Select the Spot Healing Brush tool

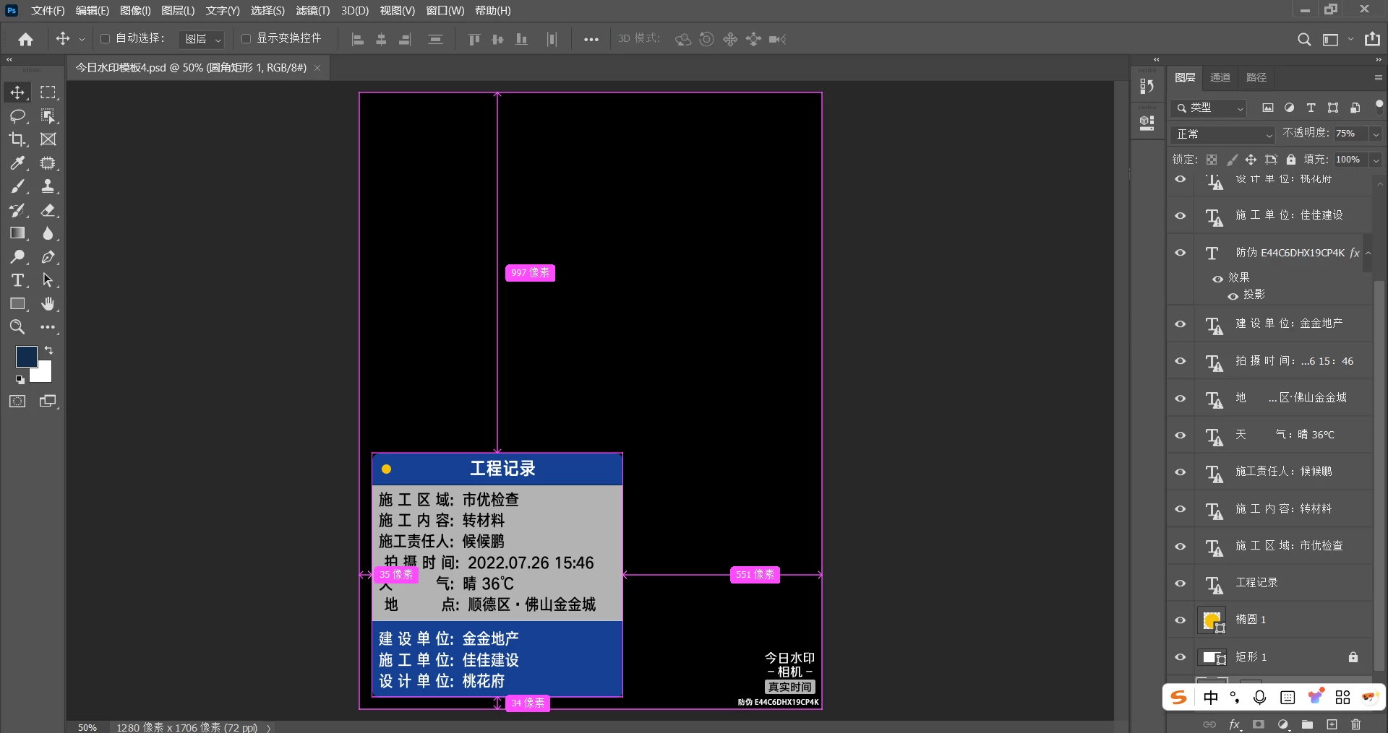point(48,163)
